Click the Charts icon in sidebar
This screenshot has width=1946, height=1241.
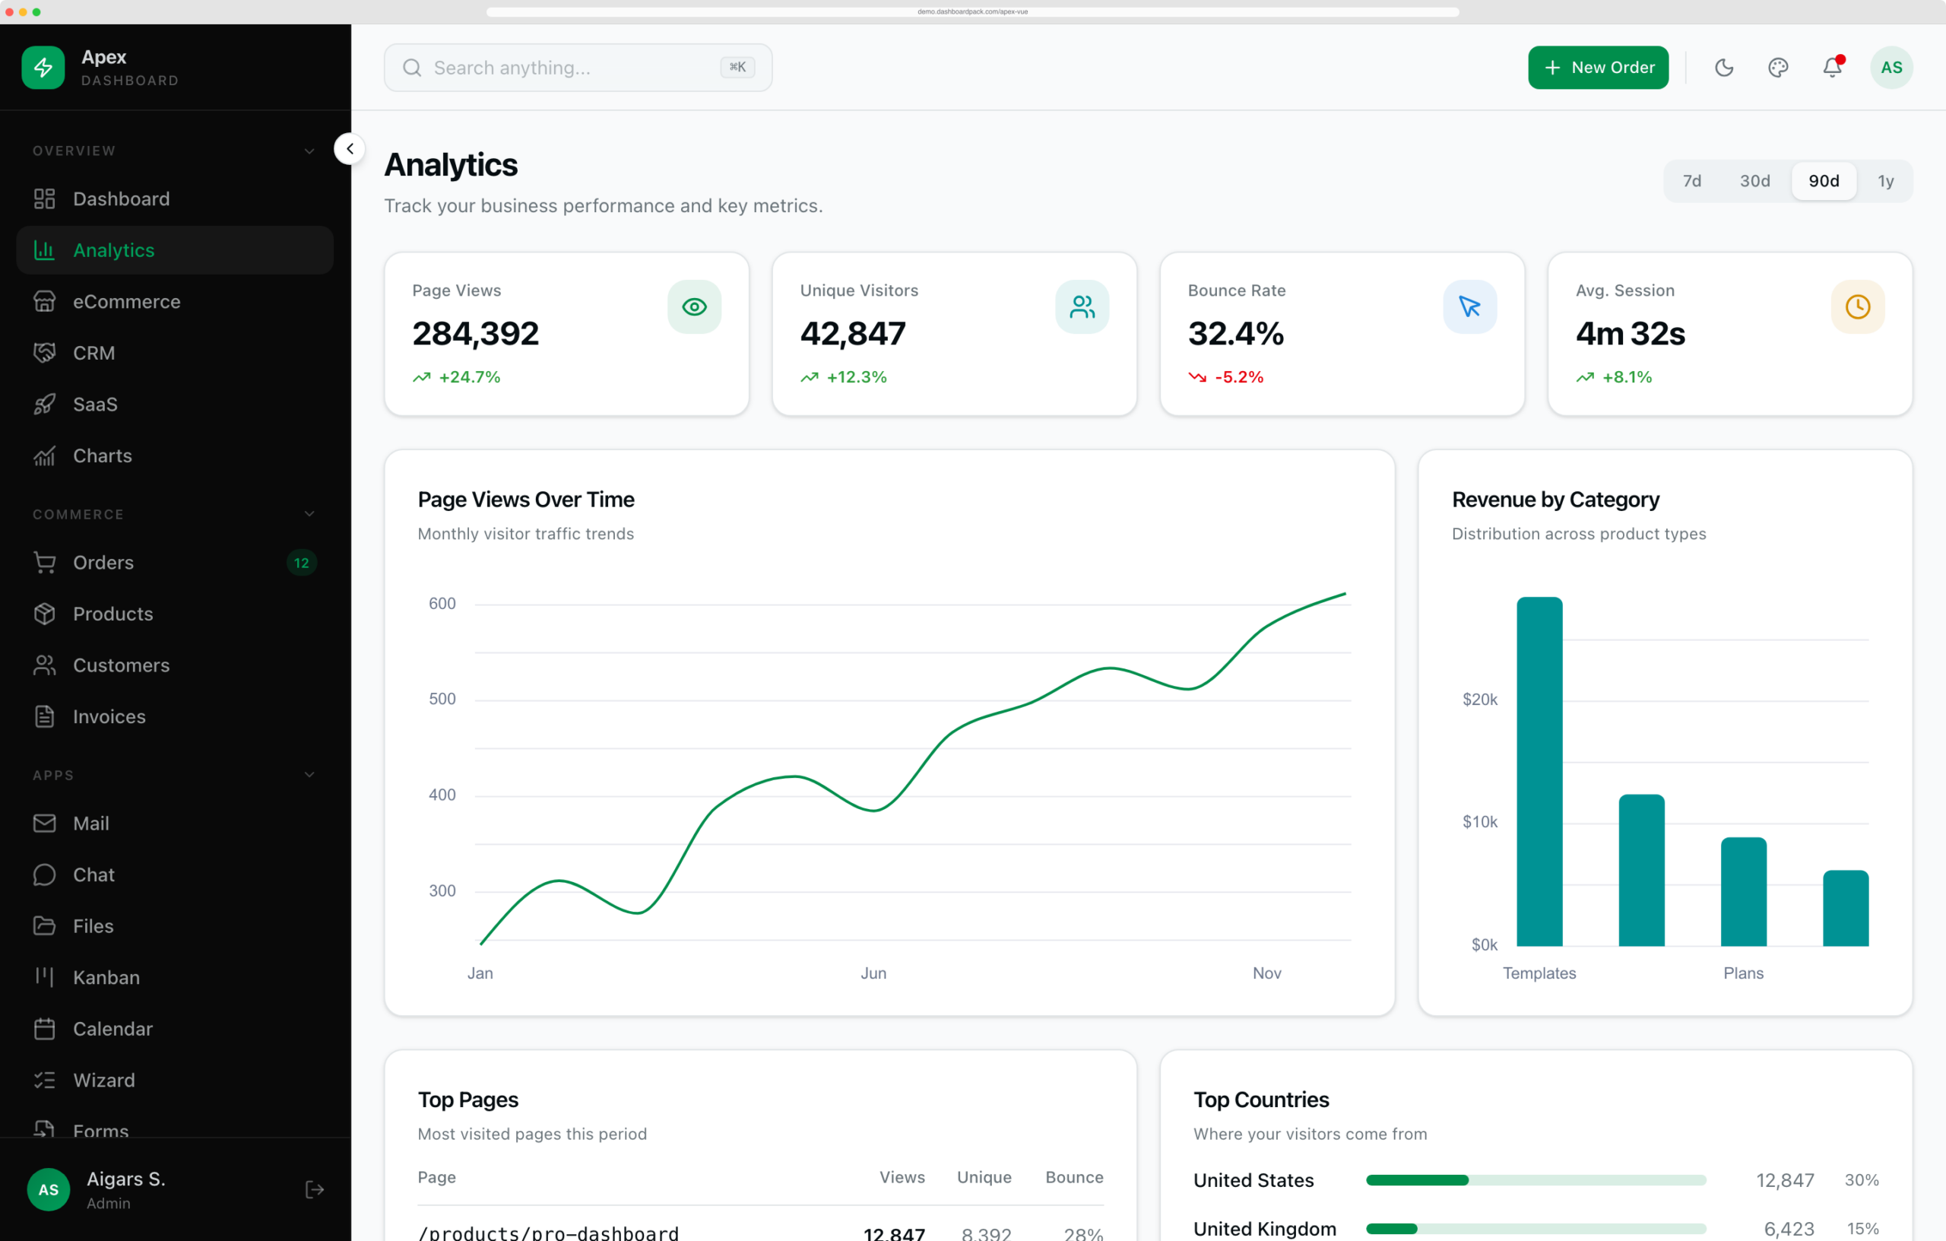44,455
